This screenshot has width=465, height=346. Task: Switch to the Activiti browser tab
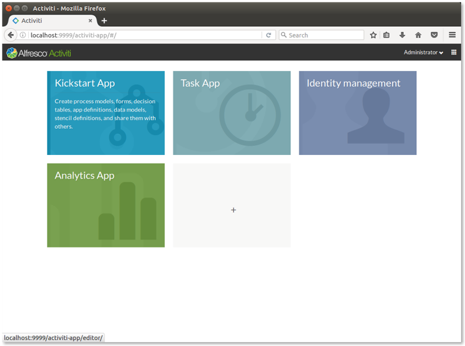(46, 20)
